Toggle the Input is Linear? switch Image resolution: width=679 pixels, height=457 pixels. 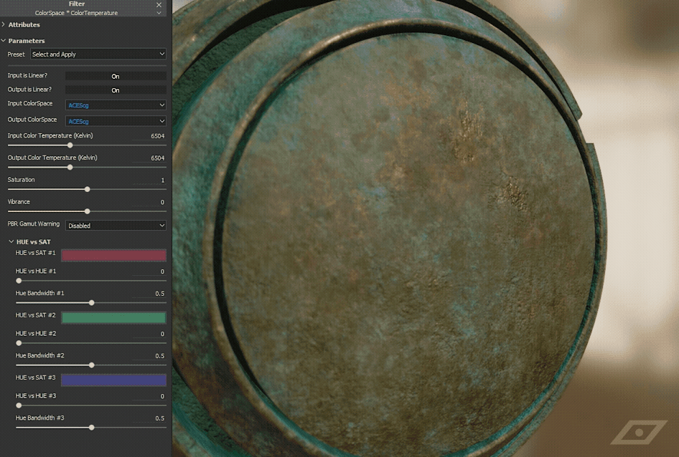point(116,76)
